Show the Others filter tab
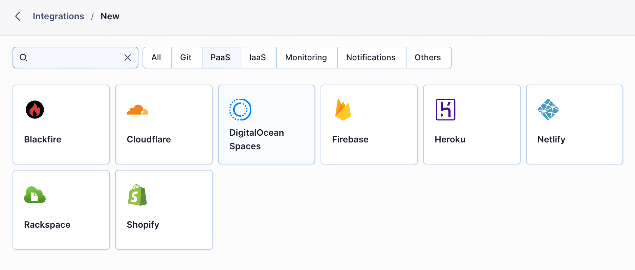 [429, 58]
